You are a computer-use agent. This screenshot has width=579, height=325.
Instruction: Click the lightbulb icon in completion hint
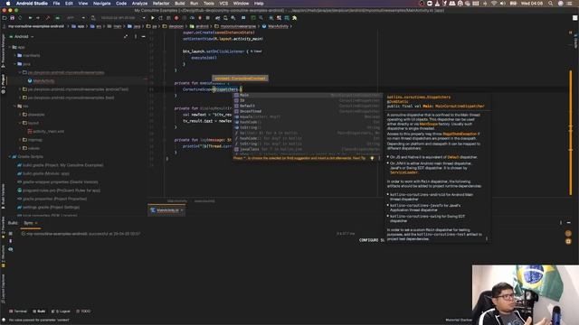372,158
